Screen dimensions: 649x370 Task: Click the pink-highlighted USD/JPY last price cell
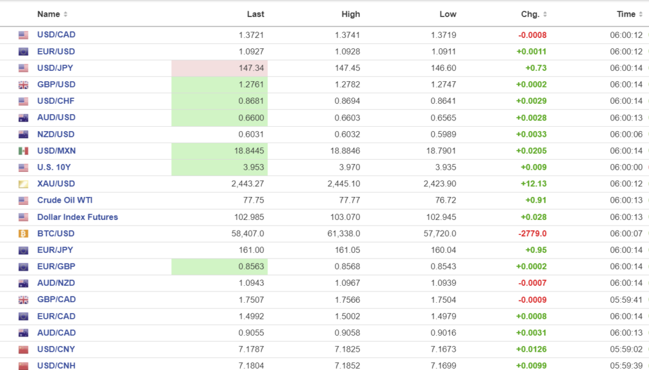219,68
